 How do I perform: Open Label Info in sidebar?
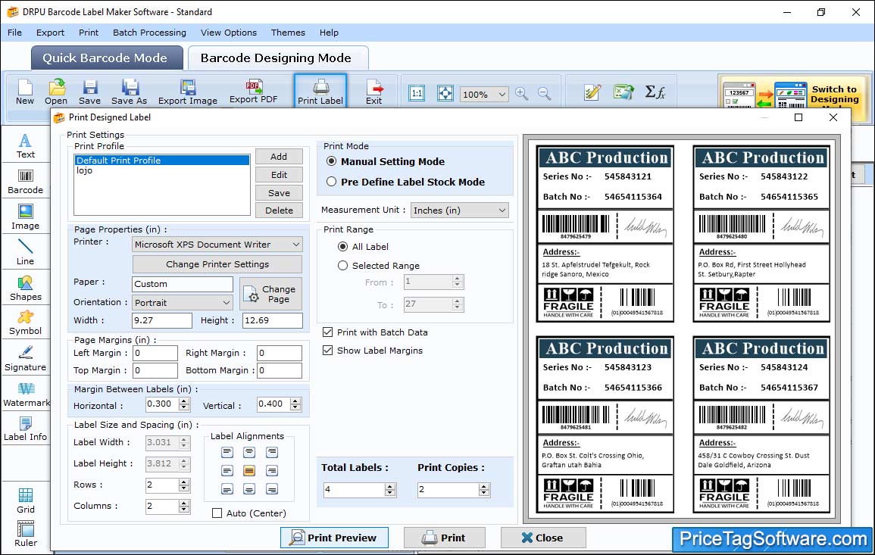click(25, 429)
